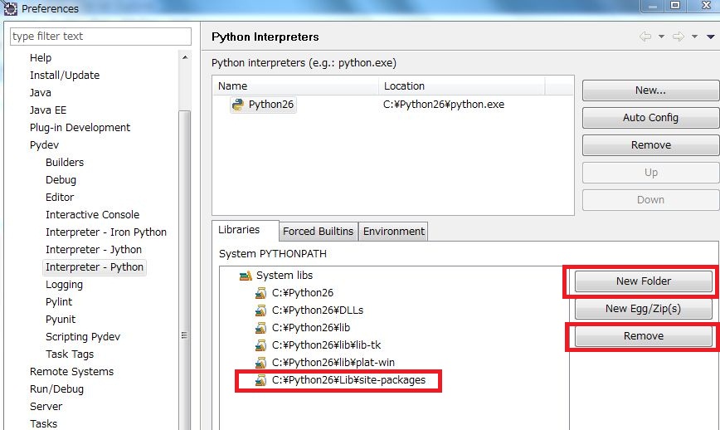This screenshot has width=720, height=430.
Task: Select the Pydev category
Action: (x=44, y=145)
